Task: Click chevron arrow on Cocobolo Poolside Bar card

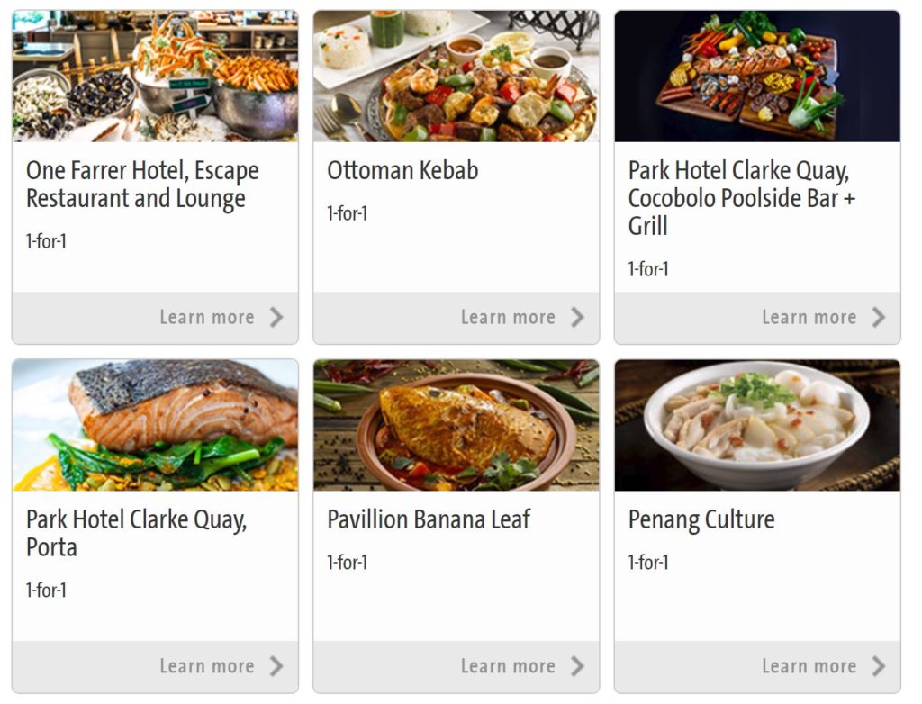Action: [x=879, y=318]
